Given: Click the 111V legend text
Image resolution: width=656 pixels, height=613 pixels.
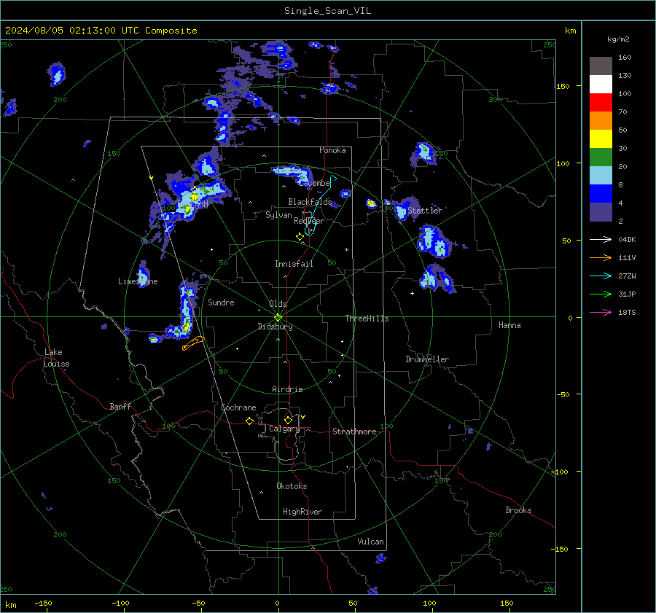Looking at the screenshot, I should point(627,258).
